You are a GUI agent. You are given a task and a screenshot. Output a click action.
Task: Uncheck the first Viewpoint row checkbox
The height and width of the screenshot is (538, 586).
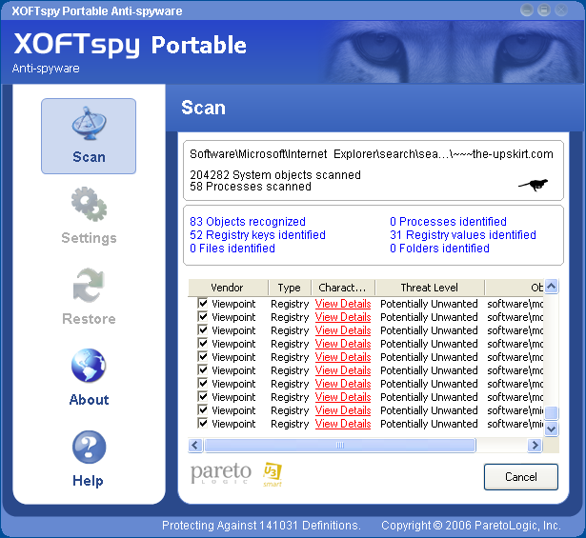click(203, 303)
